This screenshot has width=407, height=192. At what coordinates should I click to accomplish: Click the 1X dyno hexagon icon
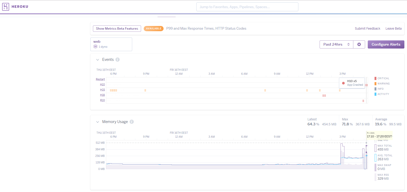95,47
